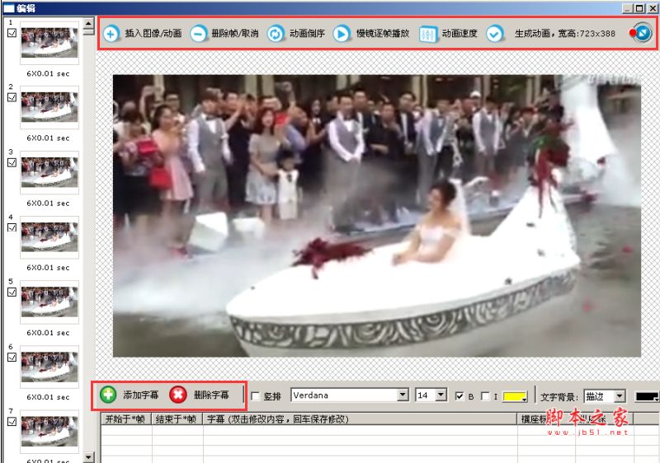The image size is (660, 463).
Task: Select frame 1 thumbnail
Action: pyautogui.click(x=49, y=43)
